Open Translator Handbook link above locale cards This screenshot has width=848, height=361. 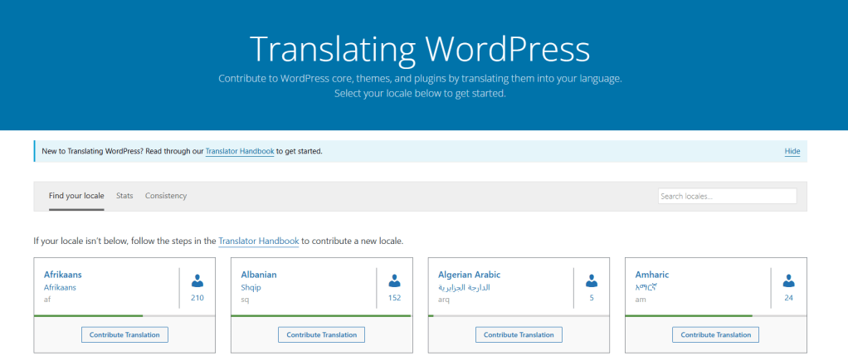(259, 241)
